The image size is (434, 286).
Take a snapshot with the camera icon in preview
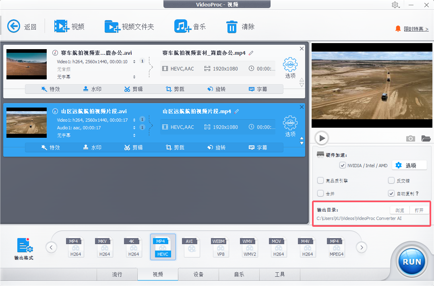pos(411,138)
